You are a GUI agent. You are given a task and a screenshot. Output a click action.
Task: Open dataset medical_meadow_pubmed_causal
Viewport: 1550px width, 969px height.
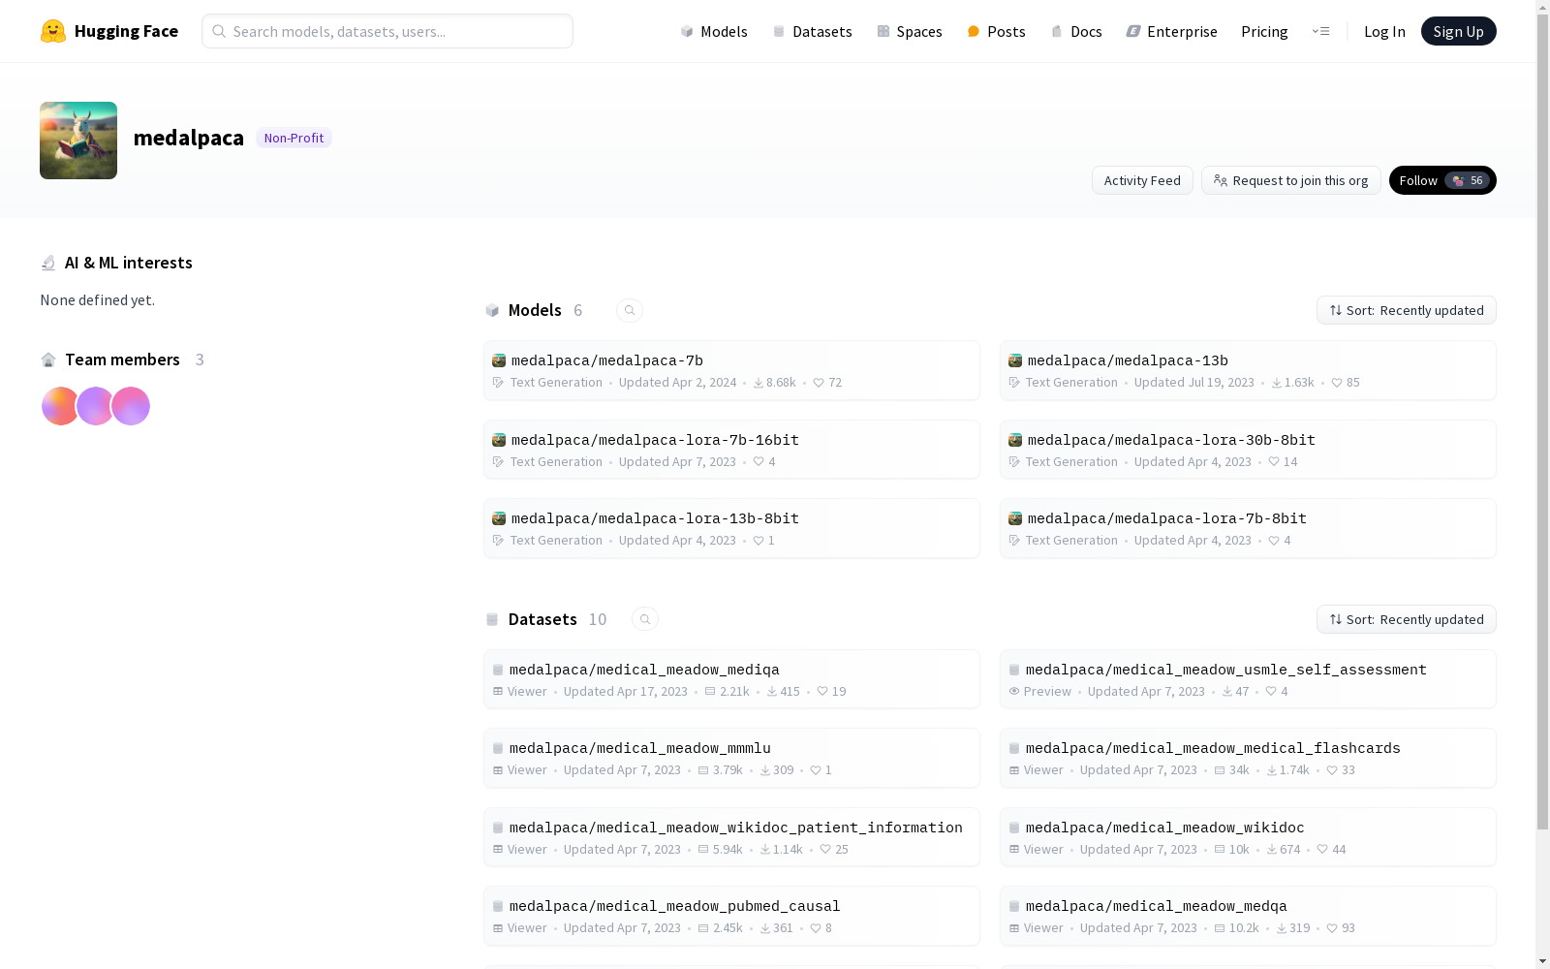(x=731, y=916)
